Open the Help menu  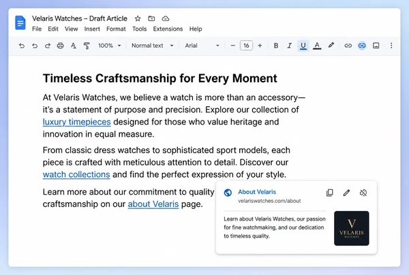(x=196, y=29)
